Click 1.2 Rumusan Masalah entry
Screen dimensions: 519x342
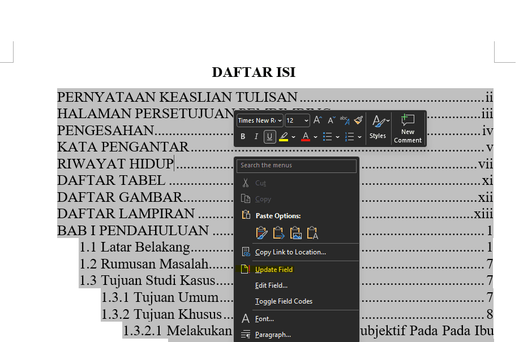144,264
